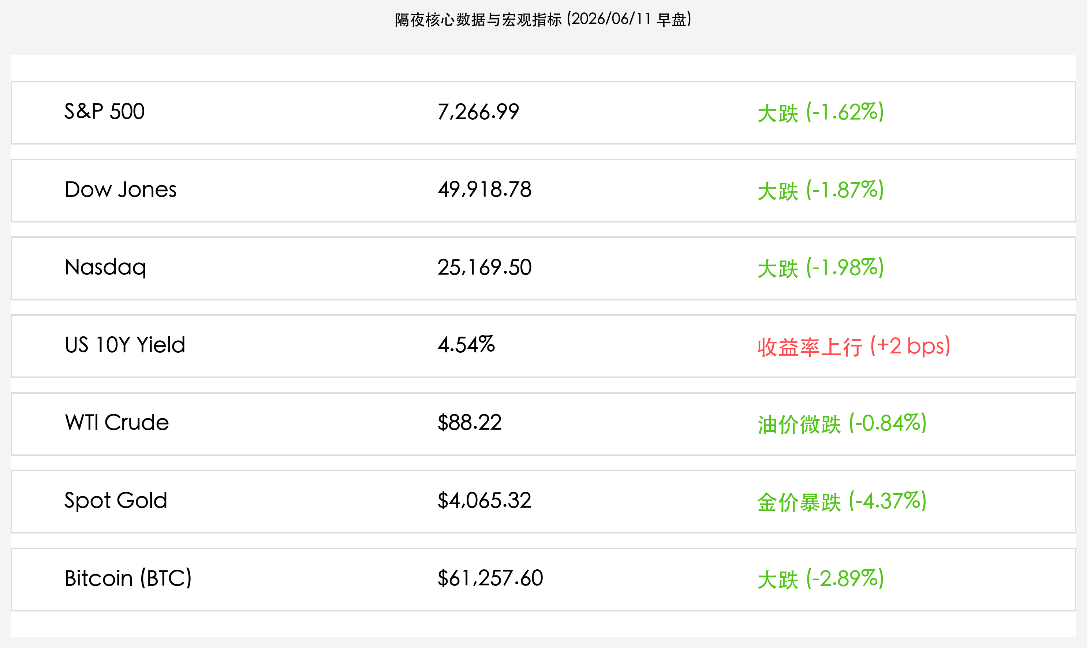Select the Spot Gold label
1087x648 pixels.
click(116, 501)
